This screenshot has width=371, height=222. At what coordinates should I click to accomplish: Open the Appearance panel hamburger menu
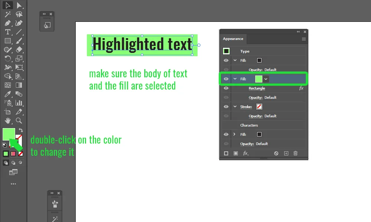[x=304, y=39]
